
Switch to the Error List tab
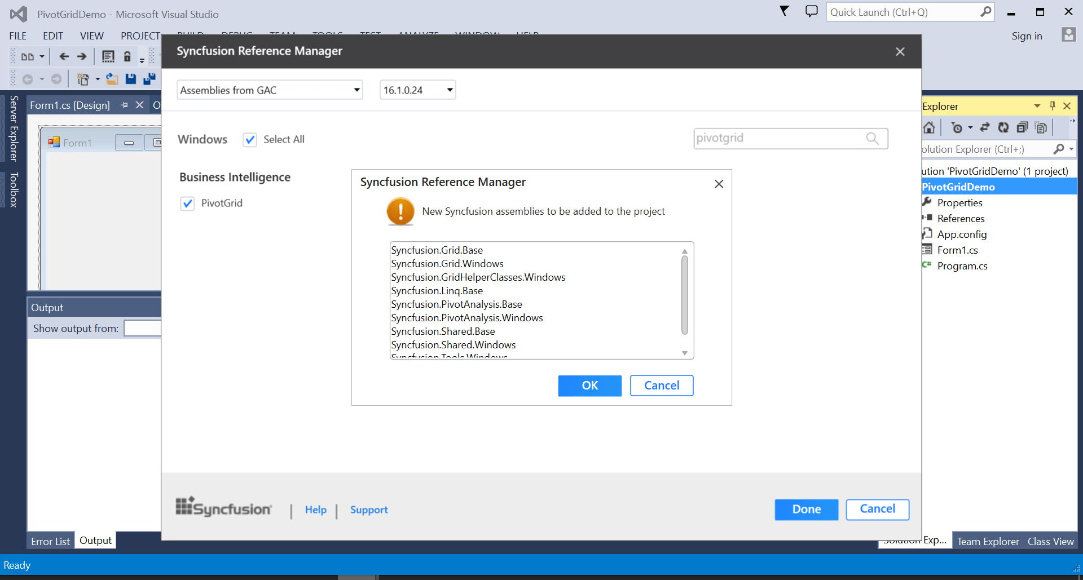(x=50, y=541)
